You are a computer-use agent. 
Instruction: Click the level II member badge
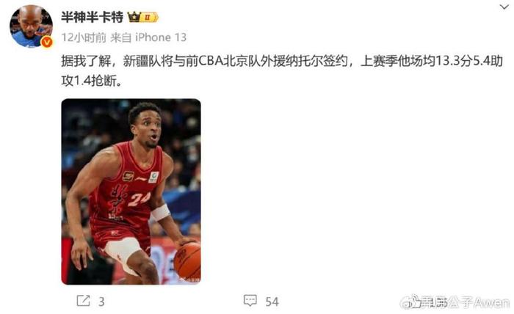tap(149, 17)
